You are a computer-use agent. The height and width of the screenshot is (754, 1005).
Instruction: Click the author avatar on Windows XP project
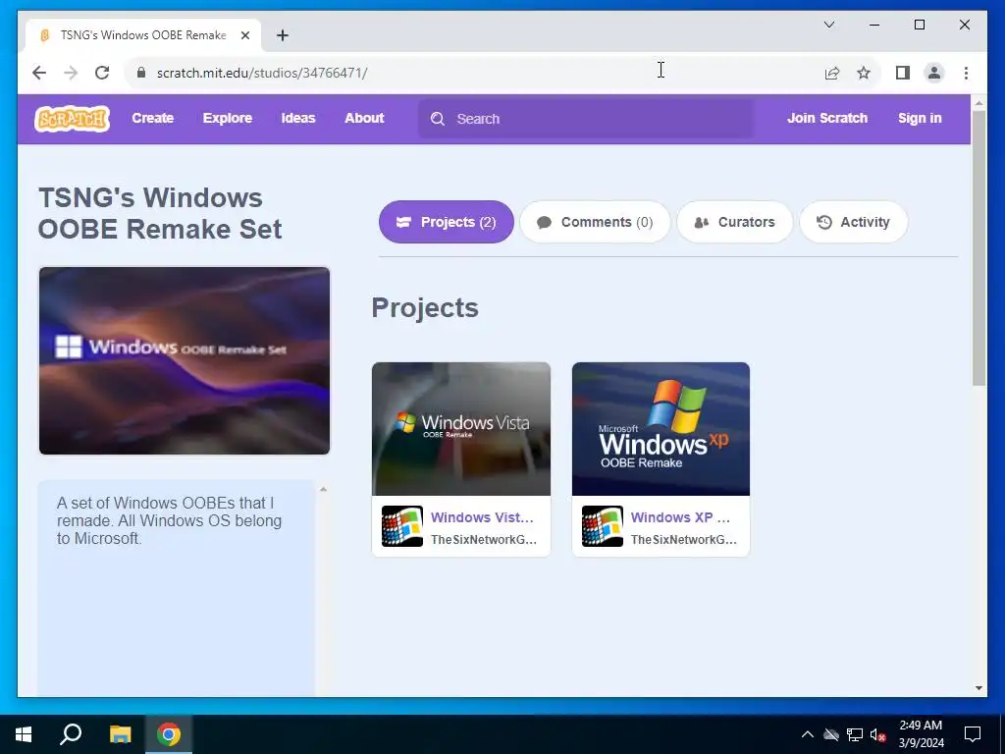pyautogui.click(x=602, y=526)
